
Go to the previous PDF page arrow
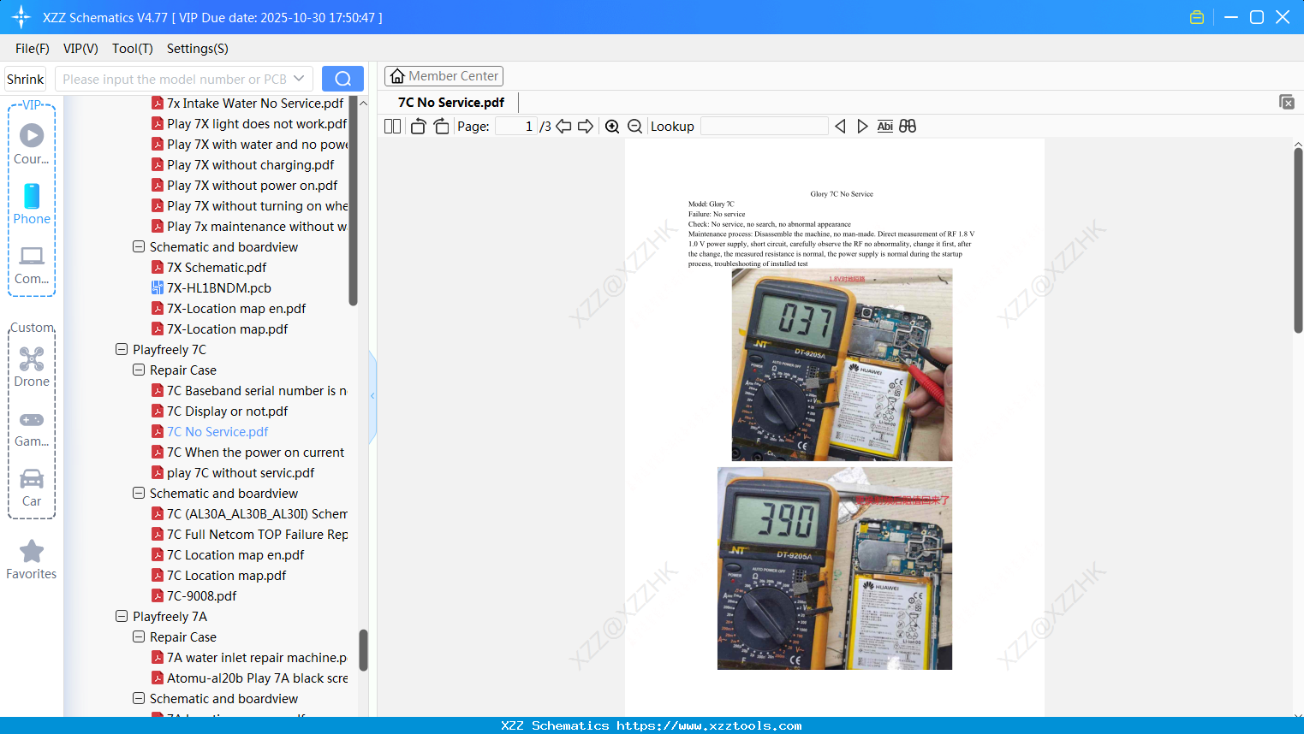[563, 127]
